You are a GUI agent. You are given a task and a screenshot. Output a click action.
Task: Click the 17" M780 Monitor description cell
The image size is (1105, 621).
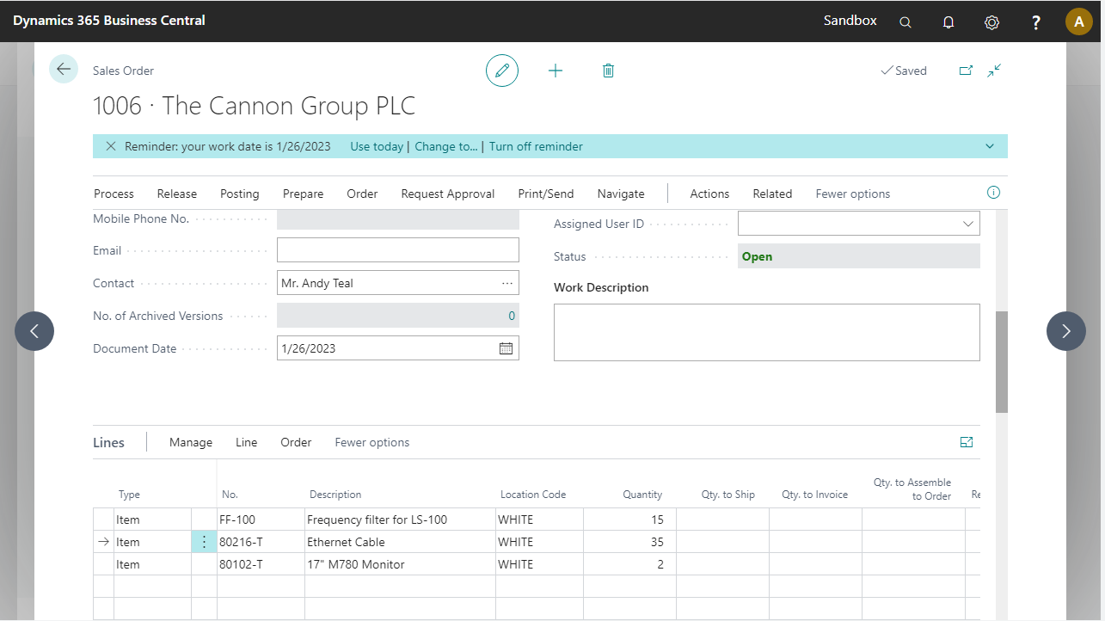coord(400,564)
